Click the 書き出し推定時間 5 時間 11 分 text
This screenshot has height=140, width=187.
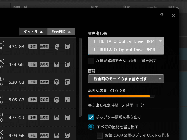pyautogui.click(x=116, y=105)
